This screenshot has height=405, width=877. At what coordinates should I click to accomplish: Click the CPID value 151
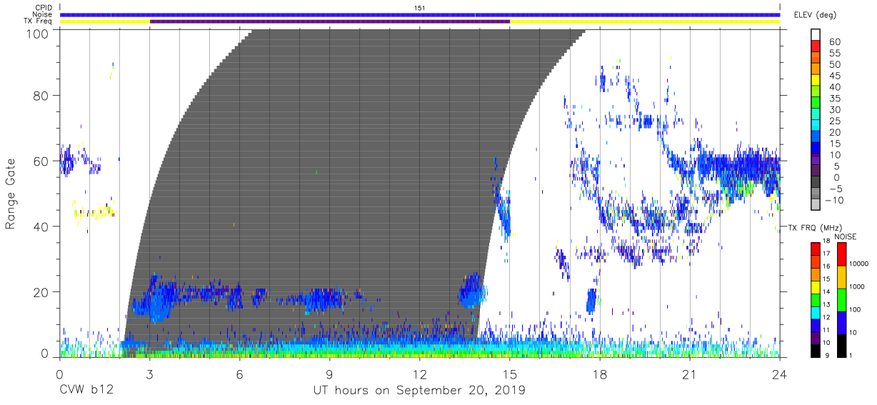tap(420, 8)
